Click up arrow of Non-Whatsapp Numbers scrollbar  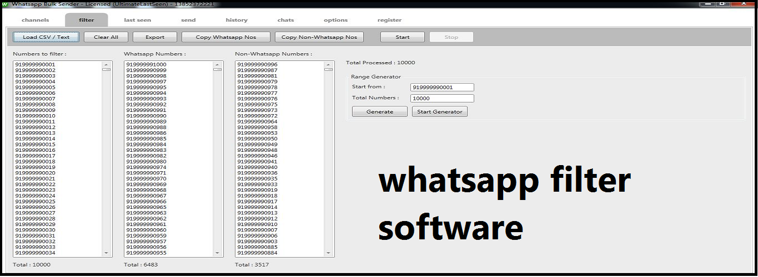click(328, 64)
